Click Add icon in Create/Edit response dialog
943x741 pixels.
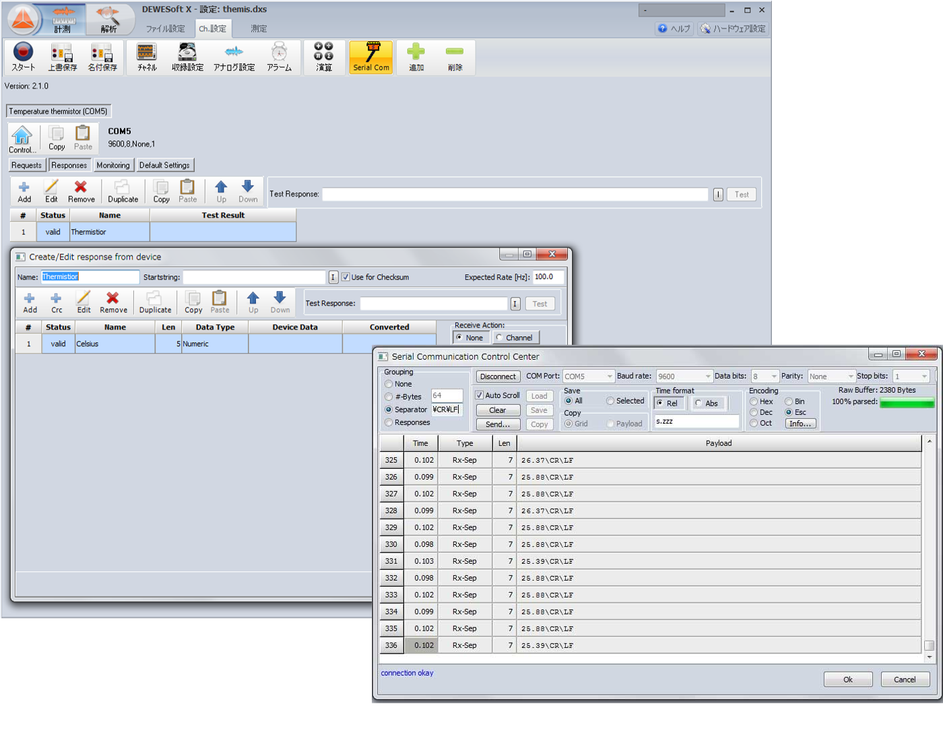click(x=30, y=302)
